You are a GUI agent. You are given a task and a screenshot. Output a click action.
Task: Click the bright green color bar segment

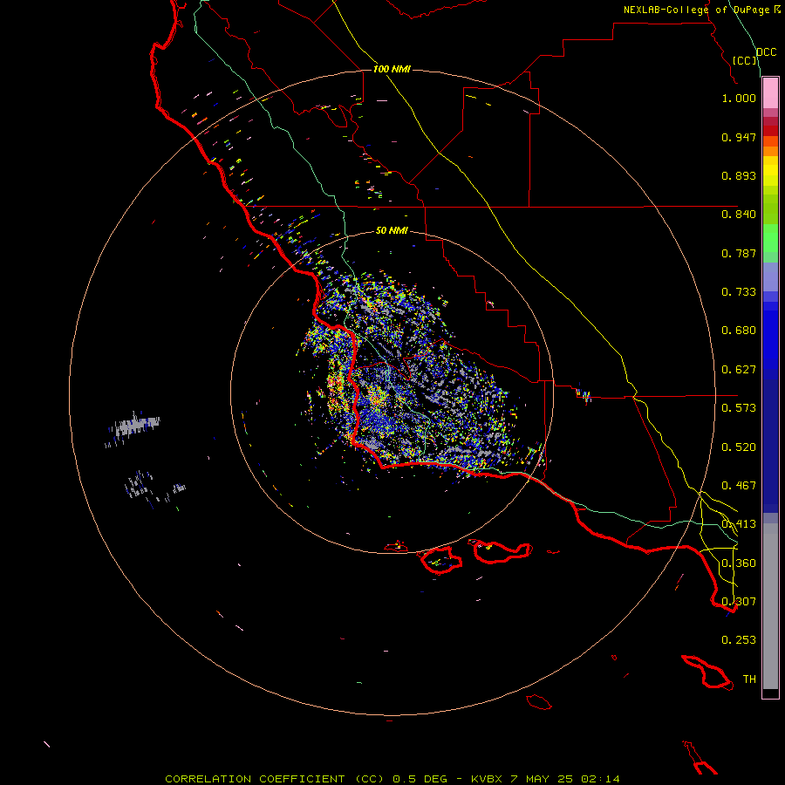pyautogui.click(x=770, y=238)
